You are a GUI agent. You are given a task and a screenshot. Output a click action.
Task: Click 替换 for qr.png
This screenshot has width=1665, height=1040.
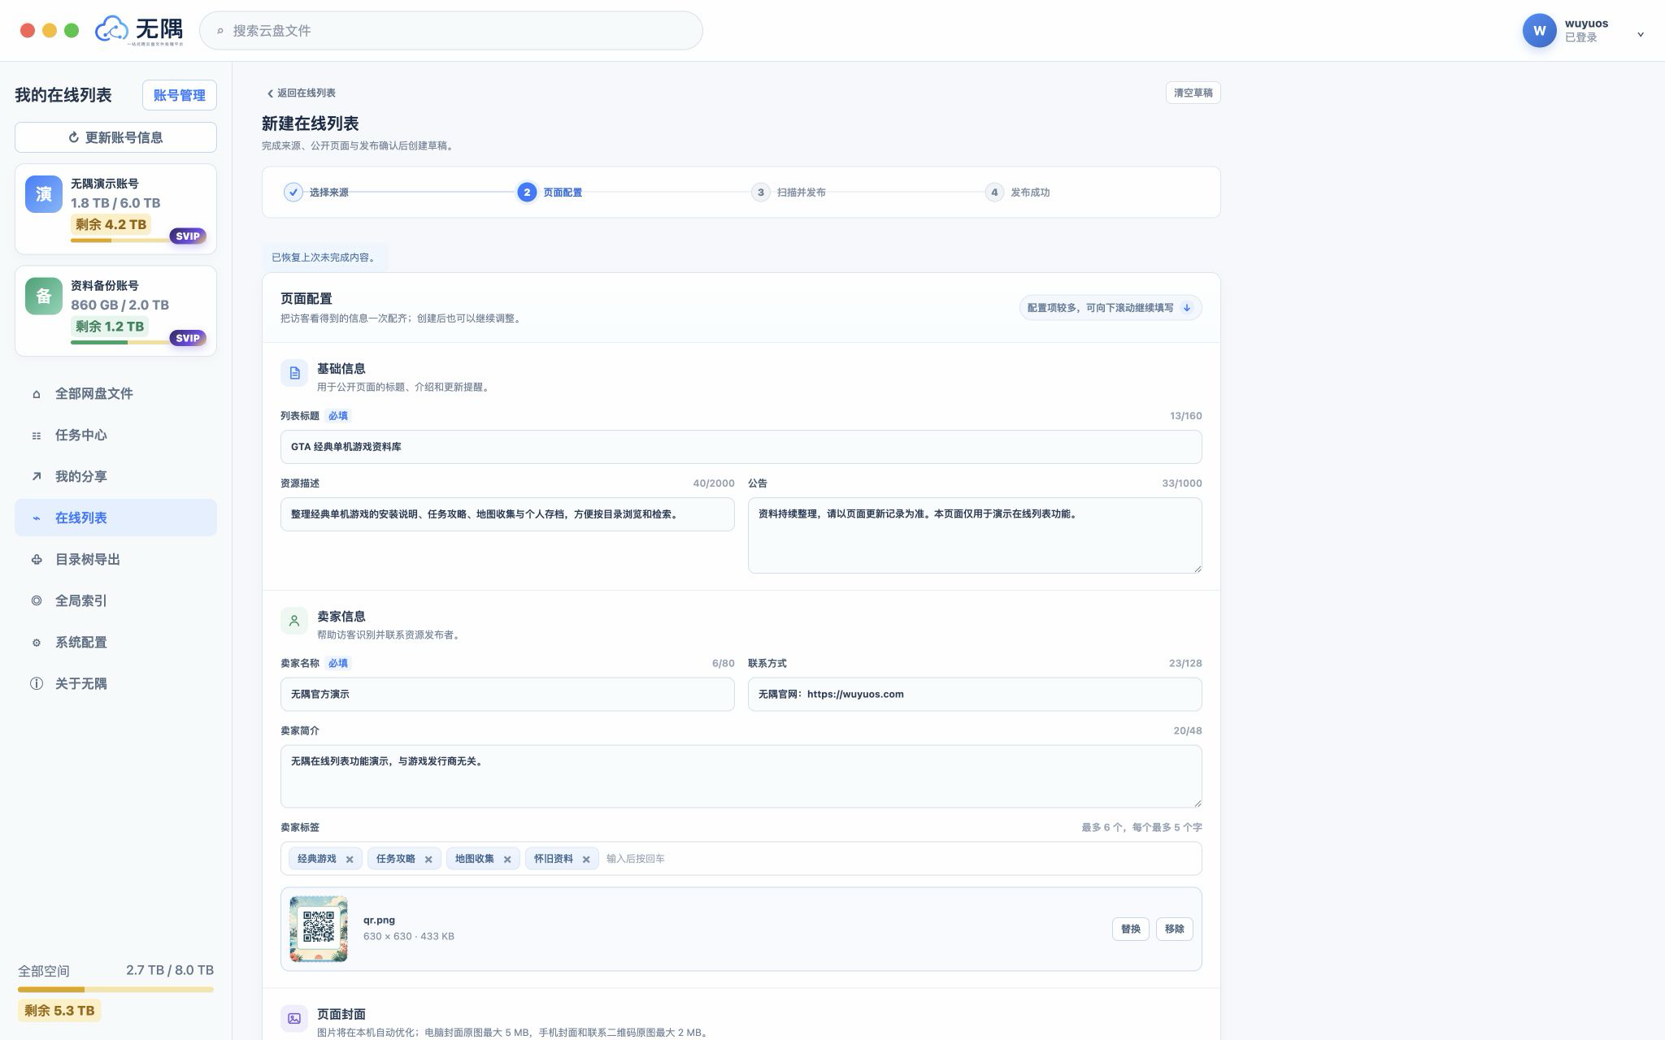[1130, 929]
